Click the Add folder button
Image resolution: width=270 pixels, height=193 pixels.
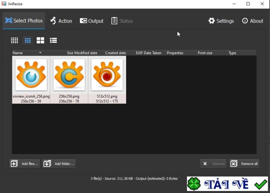(59, 163)
